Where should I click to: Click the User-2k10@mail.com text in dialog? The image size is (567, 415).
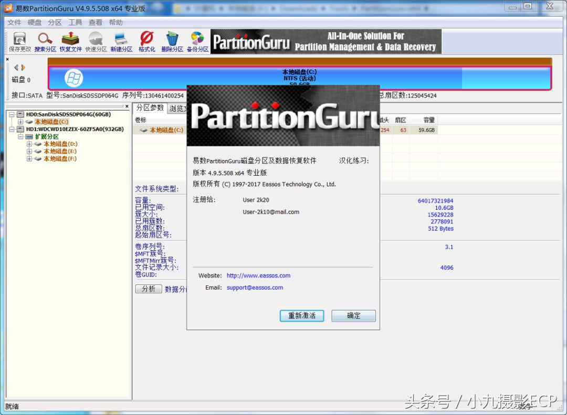pos(271,212)
